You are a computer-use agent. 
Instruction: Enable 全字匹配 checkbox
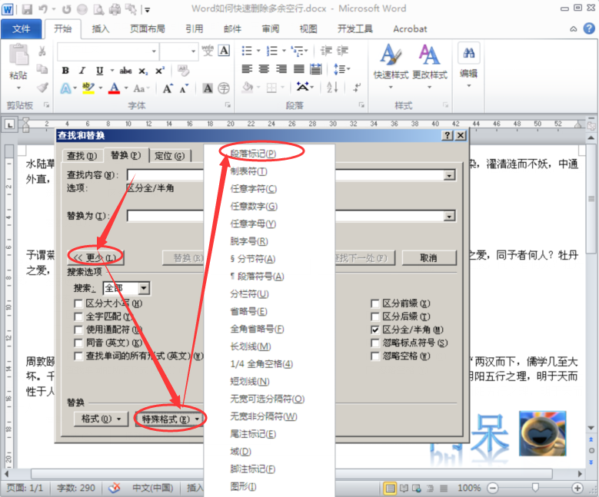click(x=78, y=316)
